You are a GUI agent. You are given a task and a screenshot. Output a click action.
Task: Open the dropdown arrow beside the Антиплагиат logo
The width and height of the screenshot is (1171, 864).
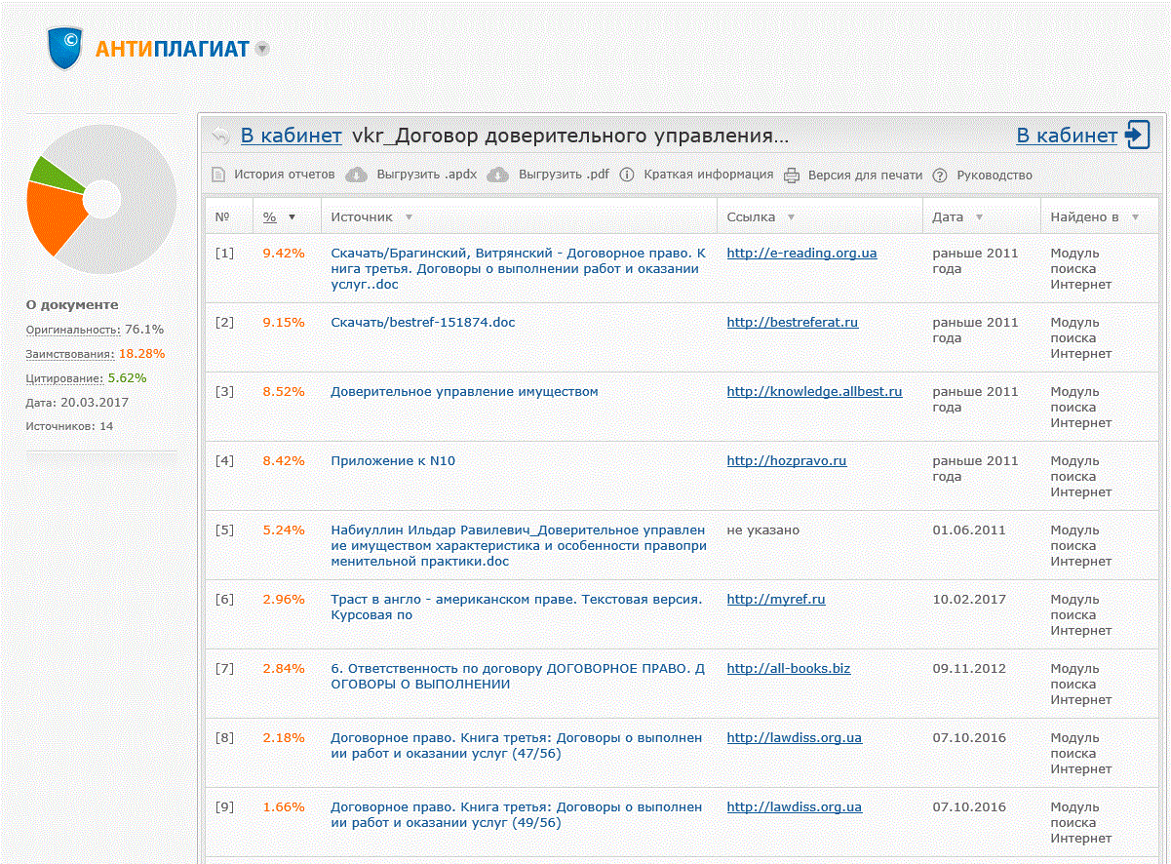(261, 49)
